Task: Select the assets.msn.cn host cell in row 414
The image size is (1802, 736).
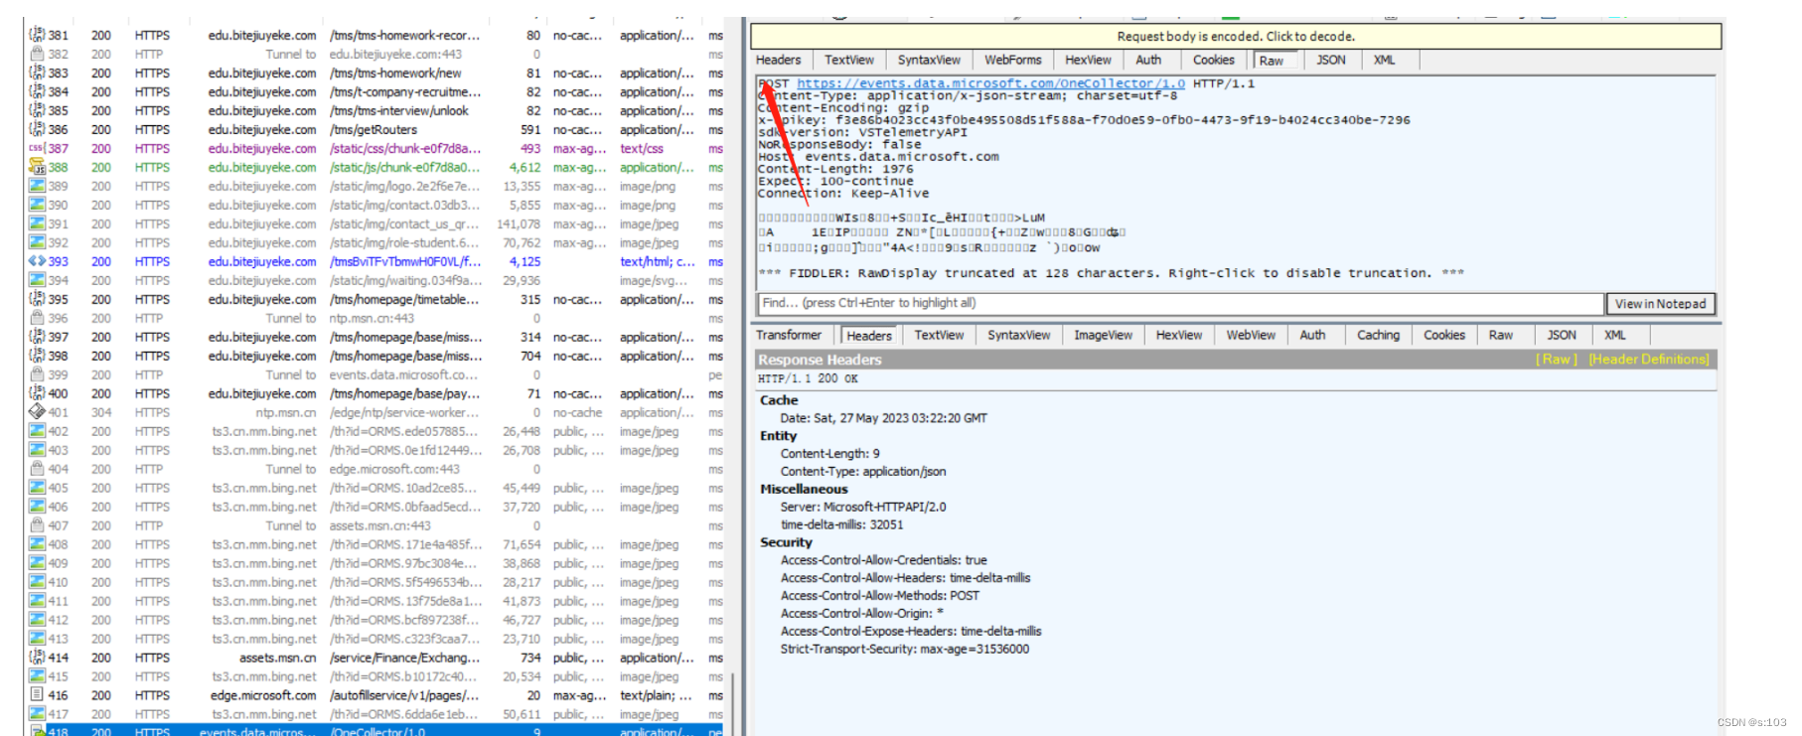Action: [x=277, y=658]
